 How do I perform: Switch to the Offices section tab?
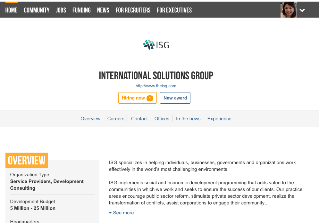[x=162, y=119]
